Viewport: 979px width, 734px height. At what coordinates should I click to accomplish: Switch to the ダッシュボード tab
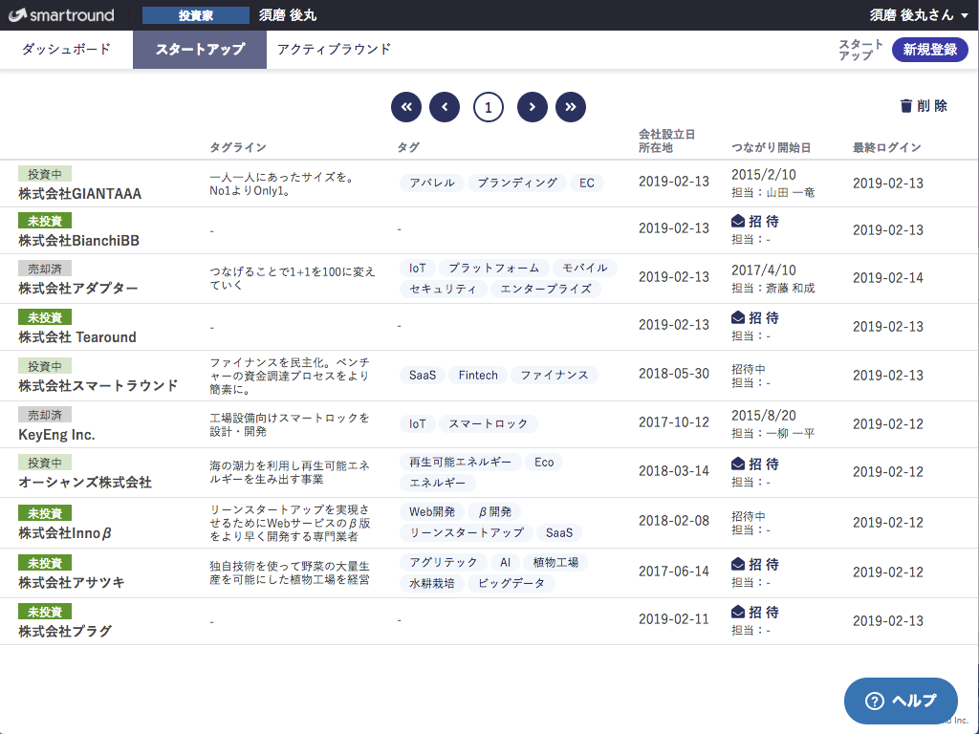tap(66, 50)
